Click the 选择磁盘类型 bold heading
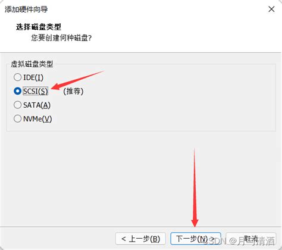This screenshot has height=250, width=282. [39, 27]
